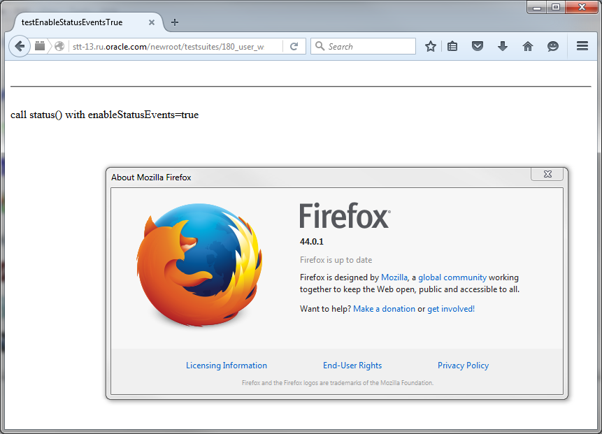This screenshot has height=434, width=602.
Task: Reload the current page
Action: [x=294, y=46]
